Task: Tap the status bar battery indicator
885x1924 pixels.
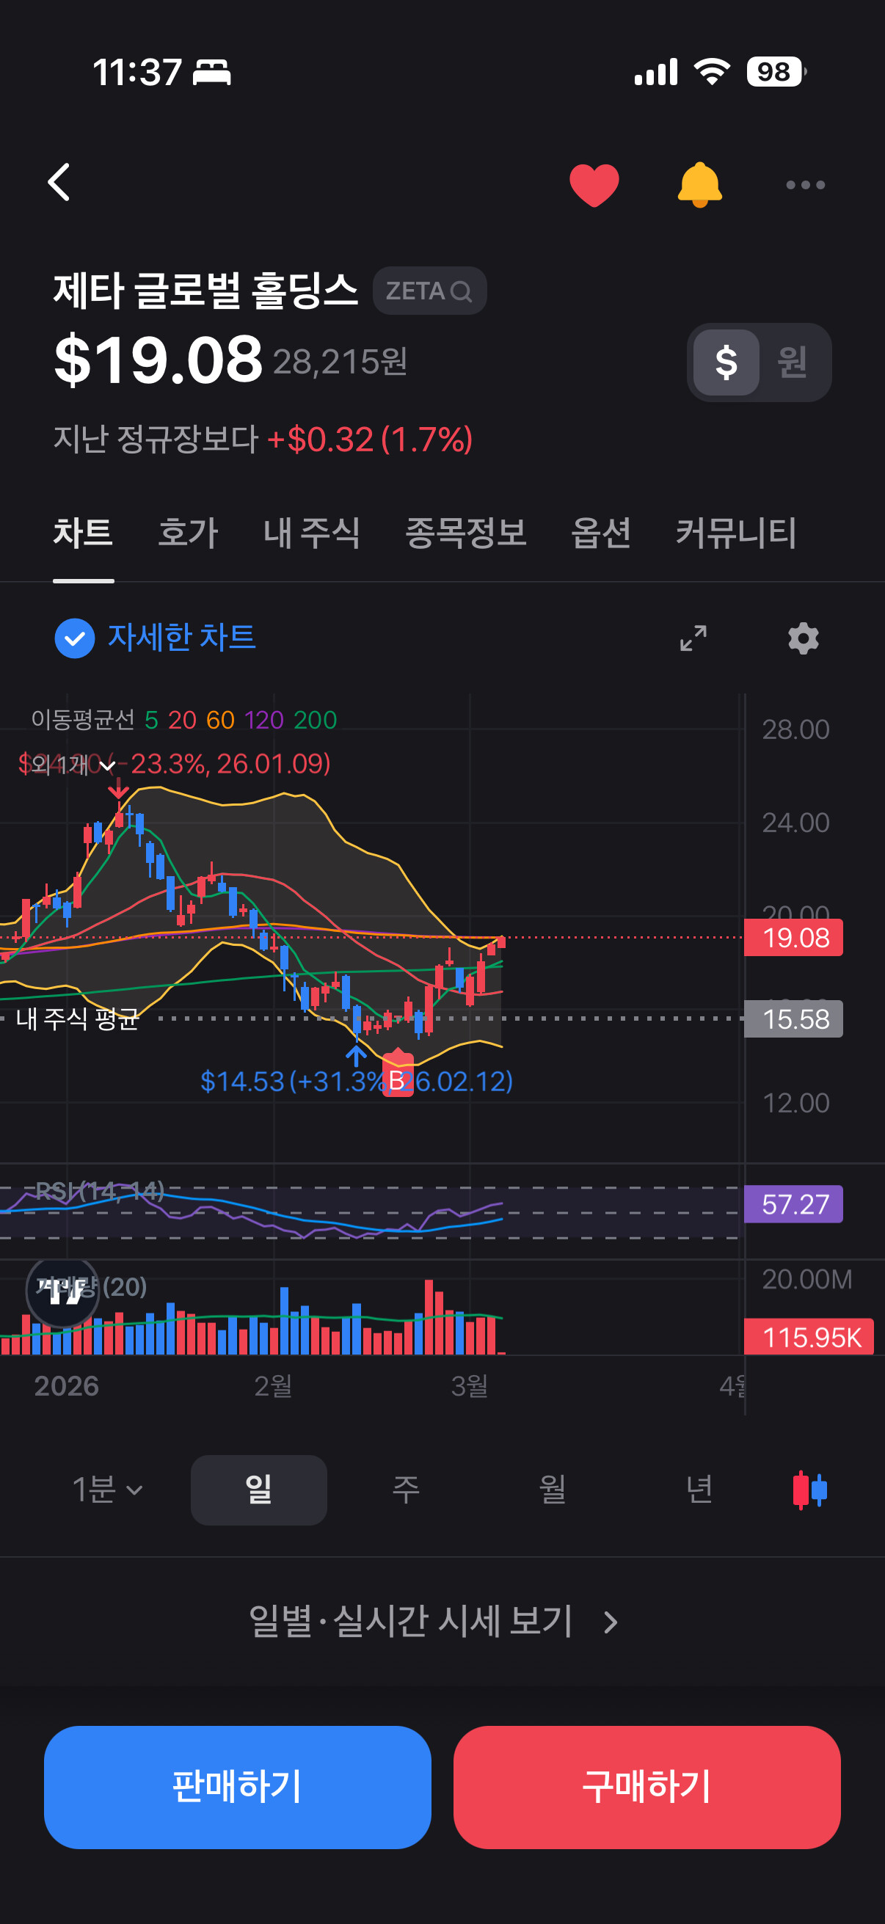Action: coord(776,72)
